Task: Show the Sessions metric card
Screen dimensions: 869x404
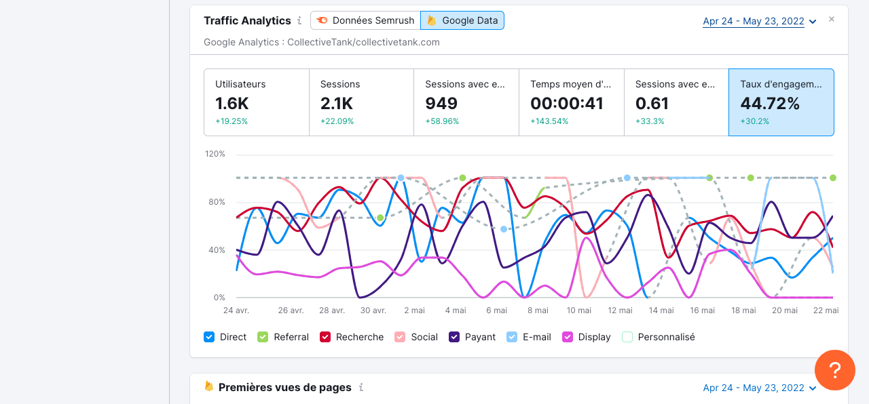Action: click(x=361, y=102)
